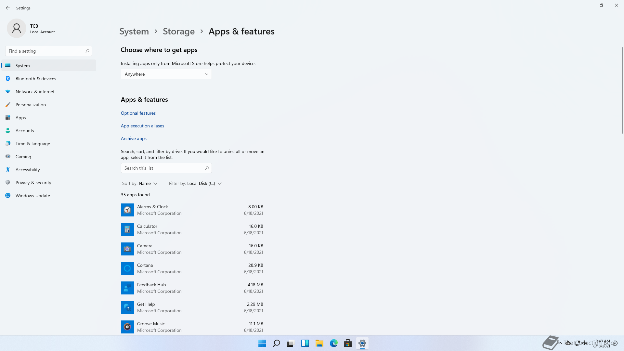Viewport: 624px width, 351px height.
Task: Open Personalization settings
Action: pos(49,105)
